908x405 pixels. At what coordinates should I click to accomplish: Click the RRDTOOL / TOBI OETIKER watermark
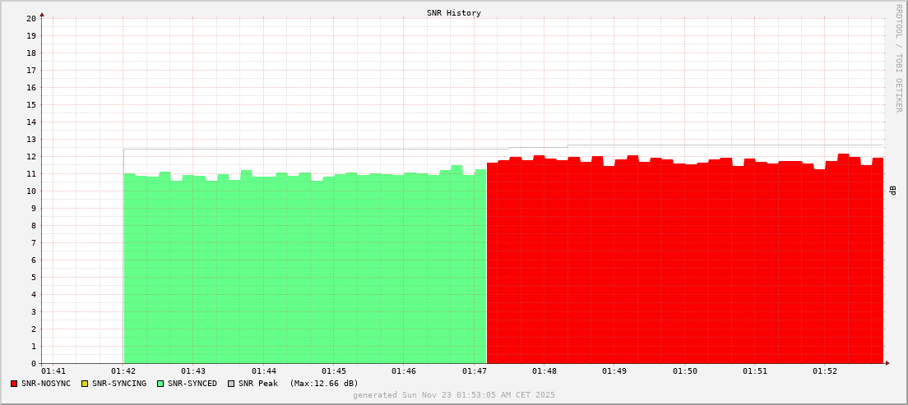point(898,58)
